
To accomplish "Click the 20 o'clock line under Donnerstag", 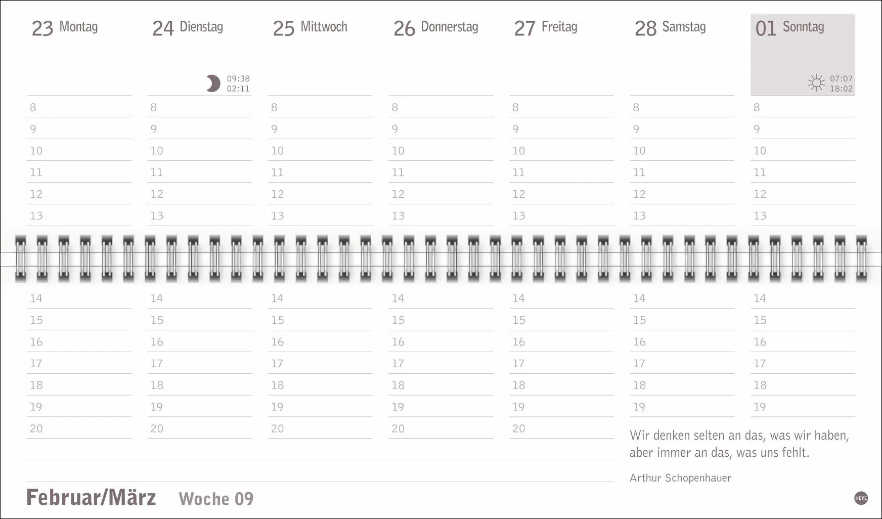I will [x=441, y=429].
